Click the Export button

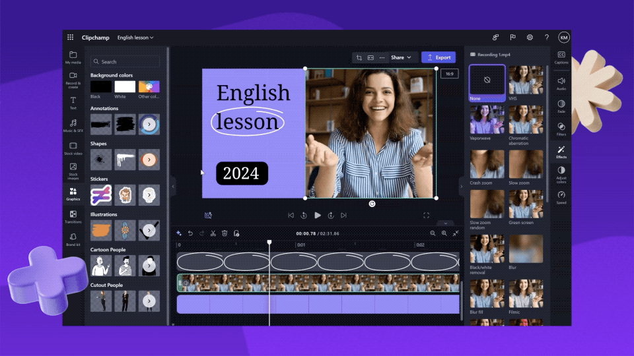(439, 57)
